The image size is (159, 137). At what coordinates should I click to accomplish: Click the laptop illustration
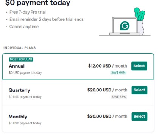(125, 26)
